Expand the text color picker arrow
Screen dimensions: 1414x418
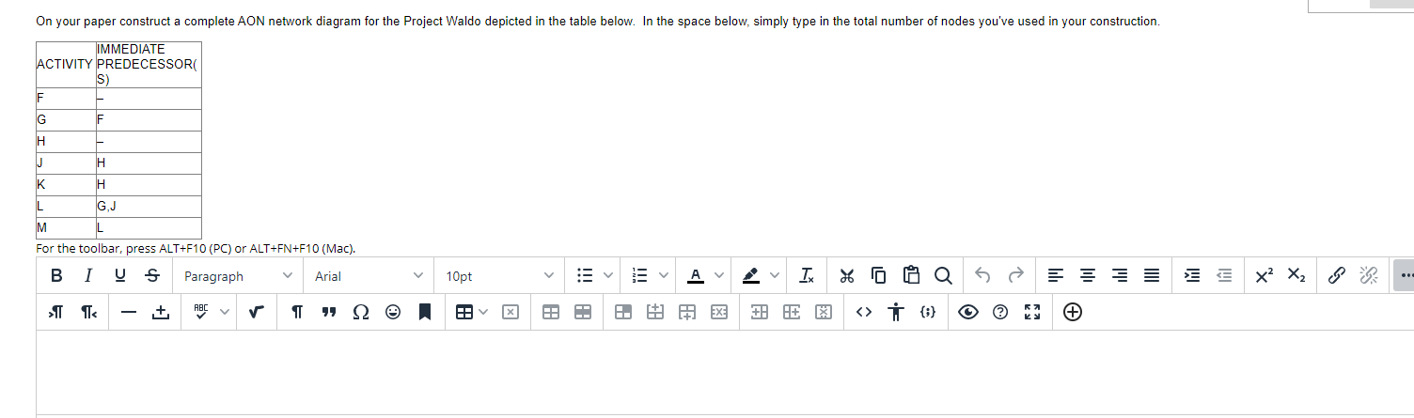tap(718, 276)
